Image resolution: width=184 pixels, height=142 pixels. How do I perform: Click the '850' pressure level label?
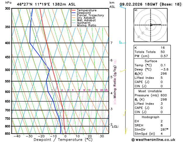point(8,134)
